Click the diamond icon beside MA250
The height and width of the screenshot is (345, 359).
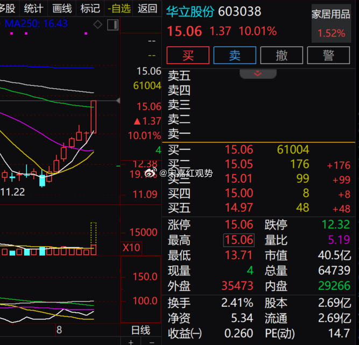98,25
